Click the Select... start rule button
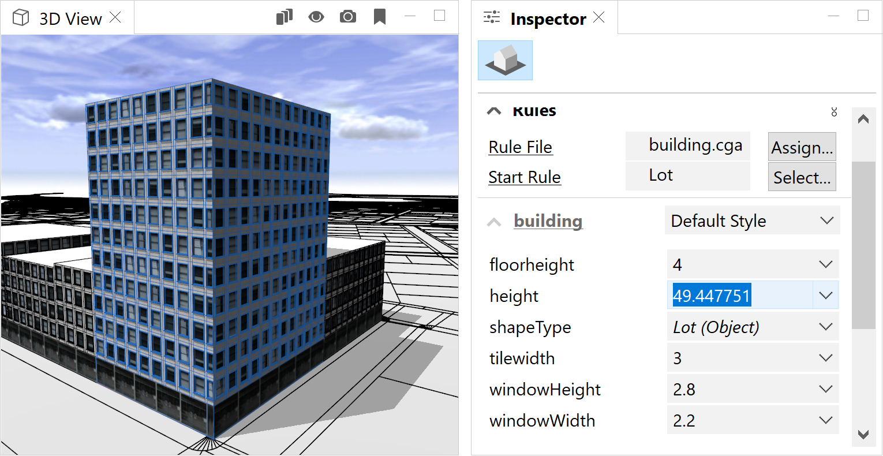 tap(802, 178)
